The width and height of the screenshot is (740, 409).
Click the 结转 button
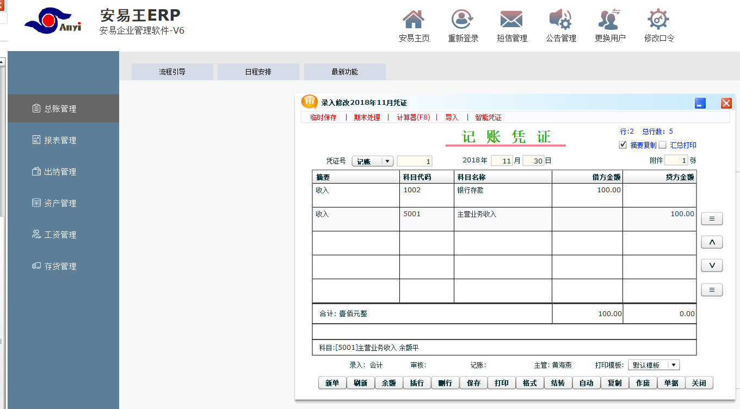pos(558,383)
